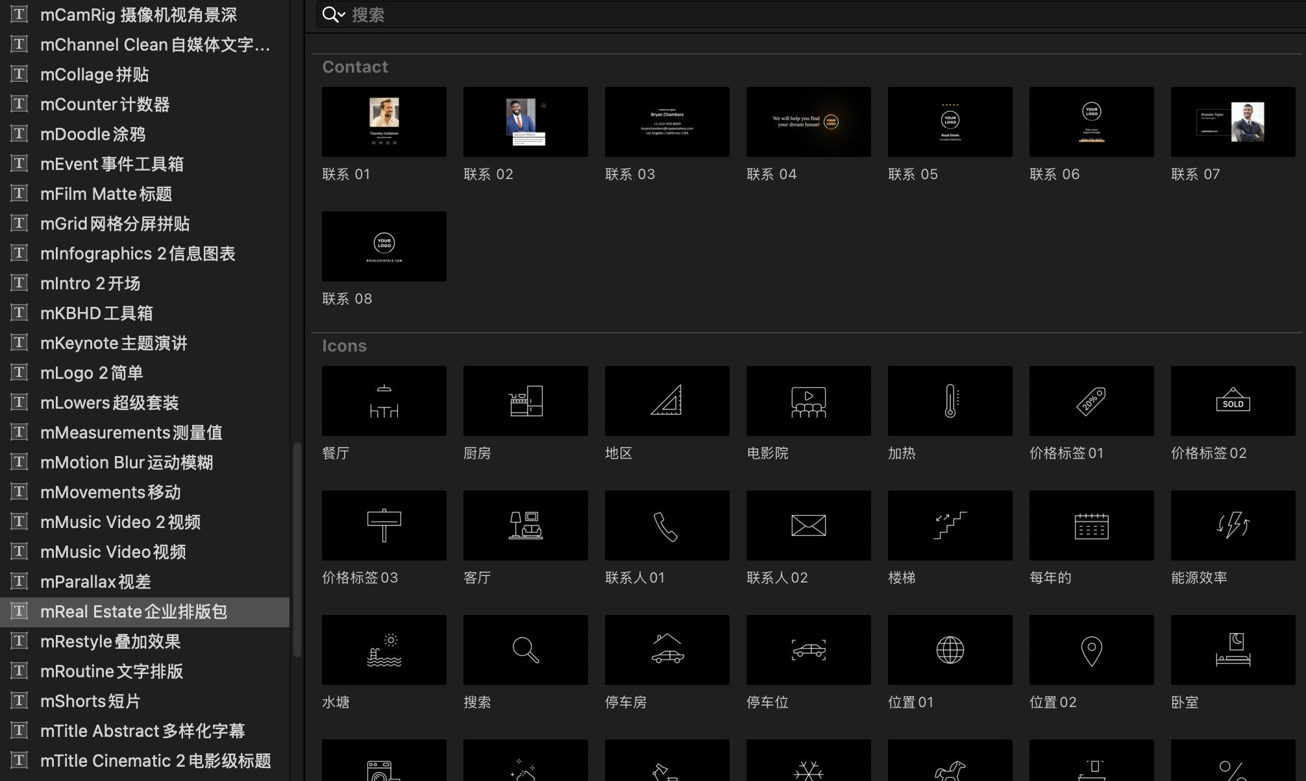This screenshot has height=781, width=1306.
Task: Pick the 联系 04 contact template
Action: 809,122
